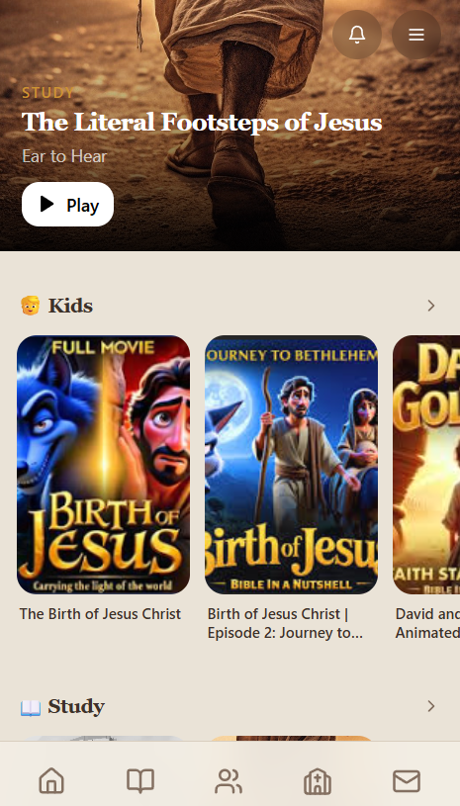Click 'Birth of Jesus Christ | Episode 2' caption
Screen dimensions: 460x806
click(285, 623)
